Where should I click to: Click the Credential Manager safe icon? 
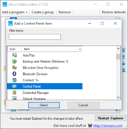pos(14,93)
